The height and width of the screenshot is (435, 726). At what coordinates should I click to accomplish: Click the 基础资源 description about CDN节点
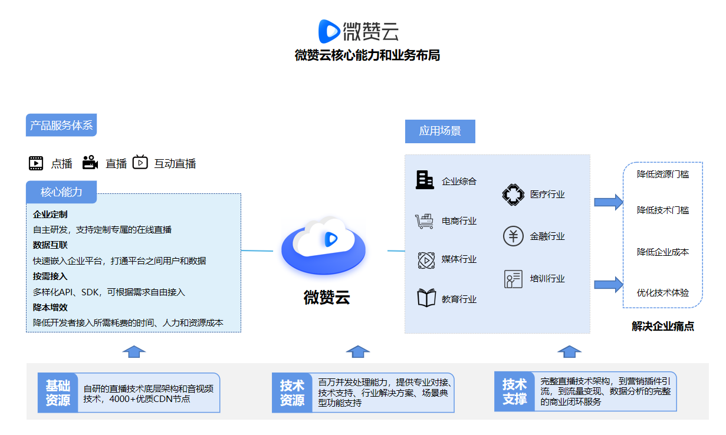[148, 394]
